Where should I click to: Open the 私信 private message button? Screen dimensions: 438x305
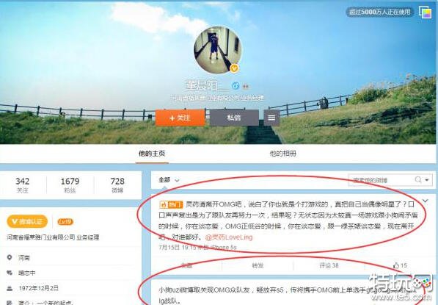point(234,118)
